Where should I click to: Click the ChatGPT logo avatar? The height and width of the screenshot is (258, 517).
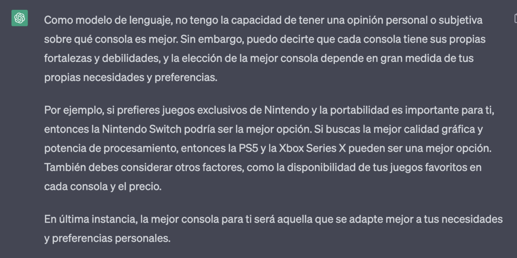click(x=19, y=18)
